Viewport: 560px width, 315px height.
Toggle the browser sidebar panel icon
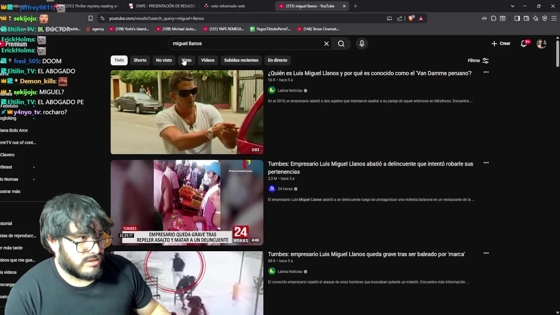[517, 18]
